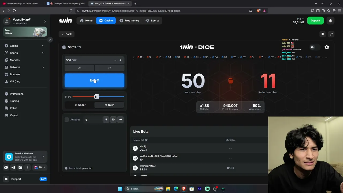Open the browser Extensions puzzle icon
The width and height of the screenshot is (343, 193).
click(313, 11)
